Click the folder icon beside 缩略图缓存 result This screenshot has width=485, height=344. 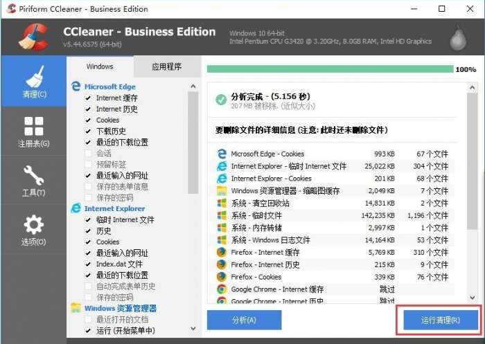(x=222, y=191)
